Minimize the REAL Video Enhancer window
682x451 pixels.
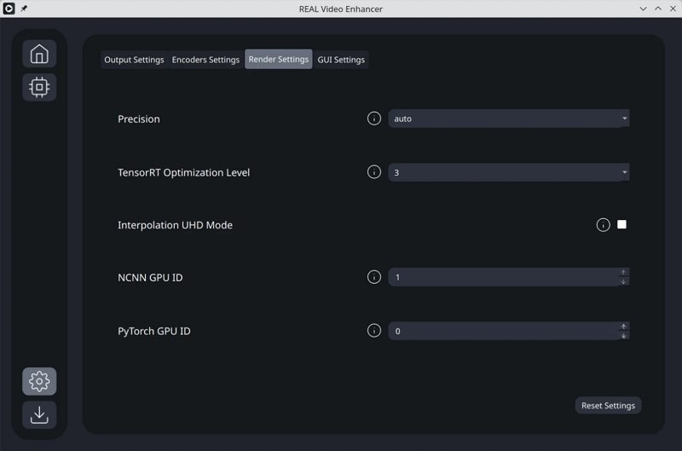[643, 9]
